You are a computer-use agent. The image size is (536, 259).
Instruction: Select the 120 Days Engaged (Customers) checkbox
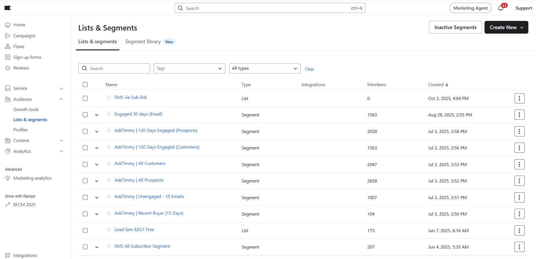pos(85,148)
